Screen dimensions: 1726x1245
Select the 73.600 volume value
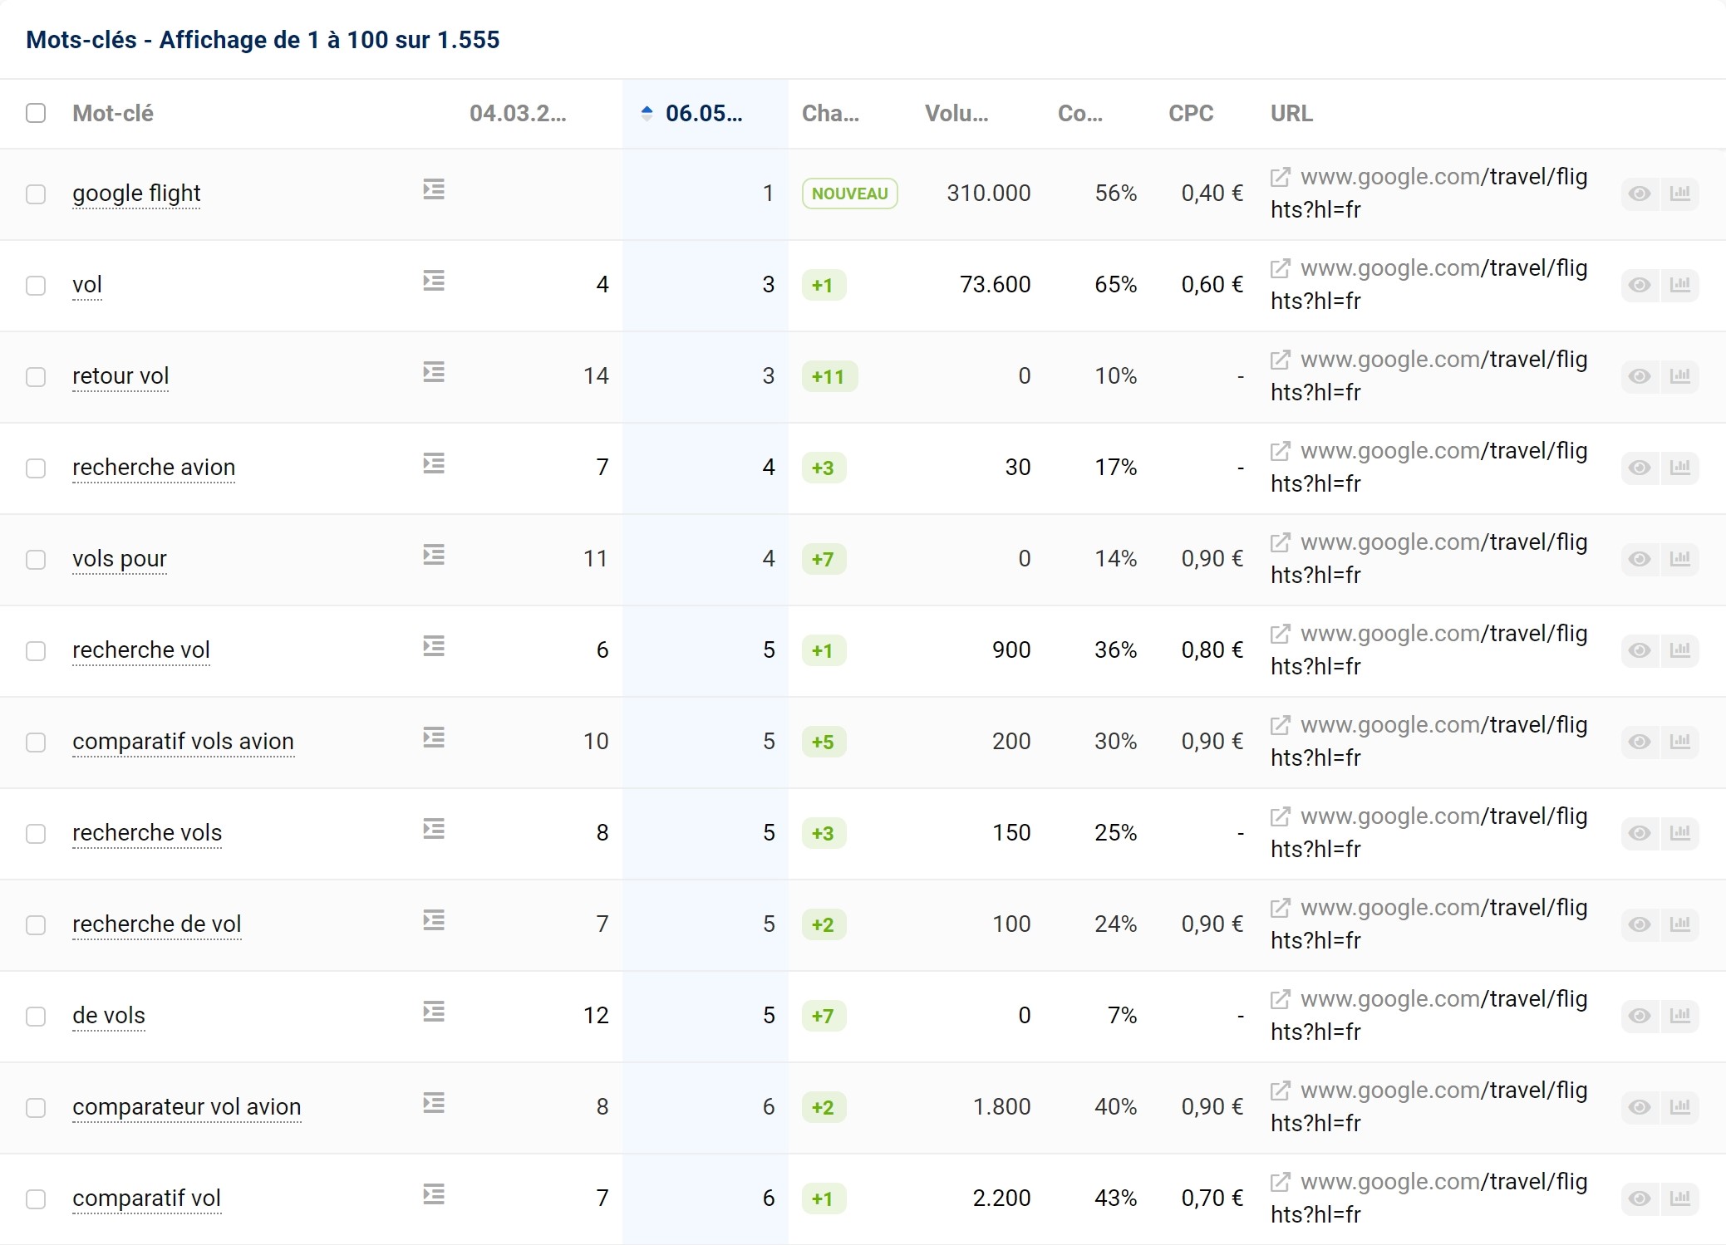tap(995, 285)
